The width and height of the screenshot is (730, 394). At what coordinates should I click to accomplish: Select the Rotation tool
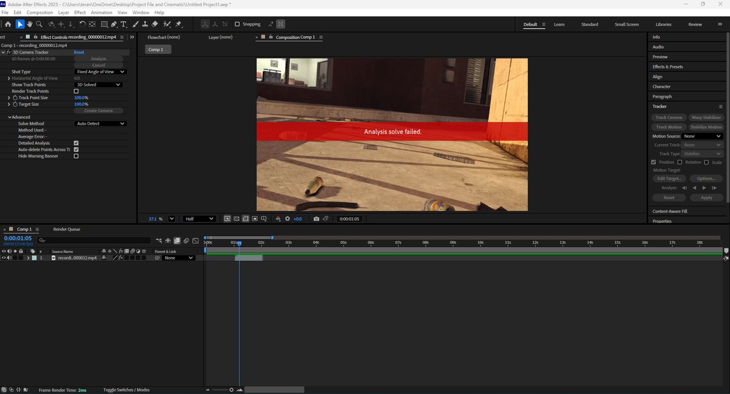82,24
